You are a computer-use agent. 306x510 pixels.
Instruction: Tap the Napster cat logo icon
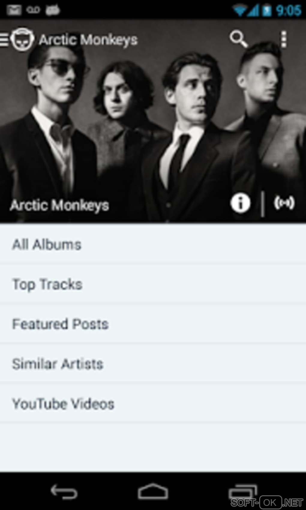tap(22, 39)
